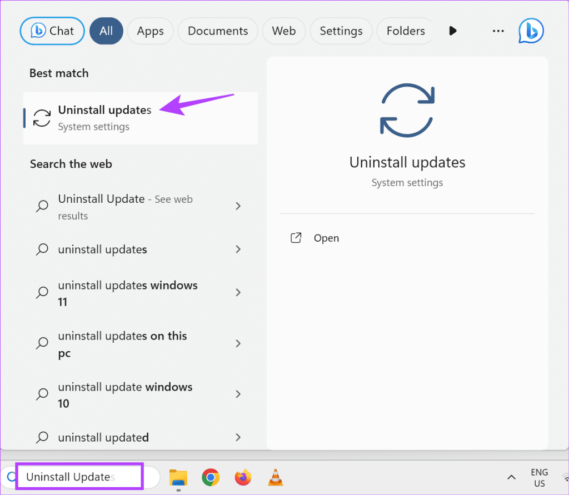
Task: Click the VLC media player taskbar icon
Action: pyautogui.click(x=274, y=477)
